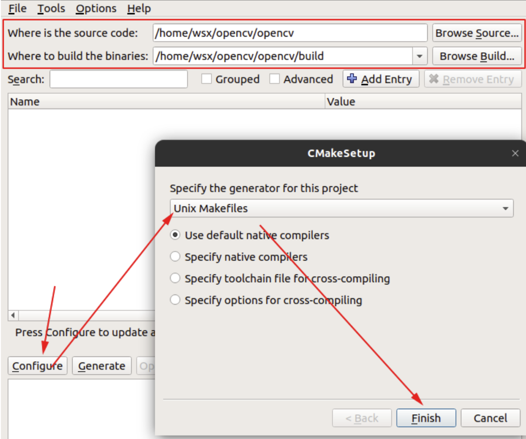Image resolution: width=526 pixels, height=439 pixels.
Task: Open the build binaries path dropdown
Action: click(419, 56)
